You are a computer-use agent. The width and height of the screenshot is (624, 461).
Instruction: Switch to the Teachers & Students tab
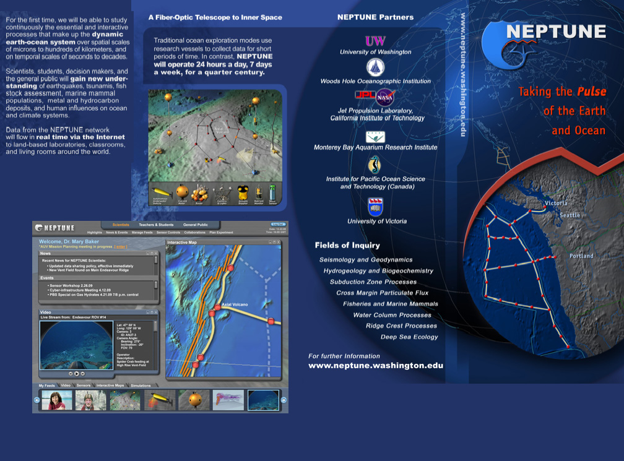156,225
